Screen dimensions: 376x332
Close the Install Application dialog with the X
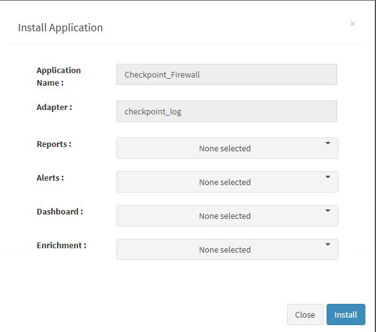click(352, 24)
